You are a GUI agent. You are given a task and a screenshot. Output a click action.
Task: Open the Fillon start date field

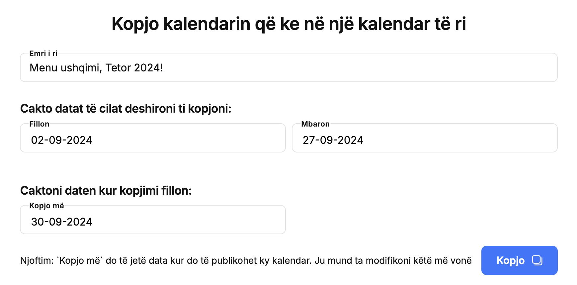coord(153,138)
